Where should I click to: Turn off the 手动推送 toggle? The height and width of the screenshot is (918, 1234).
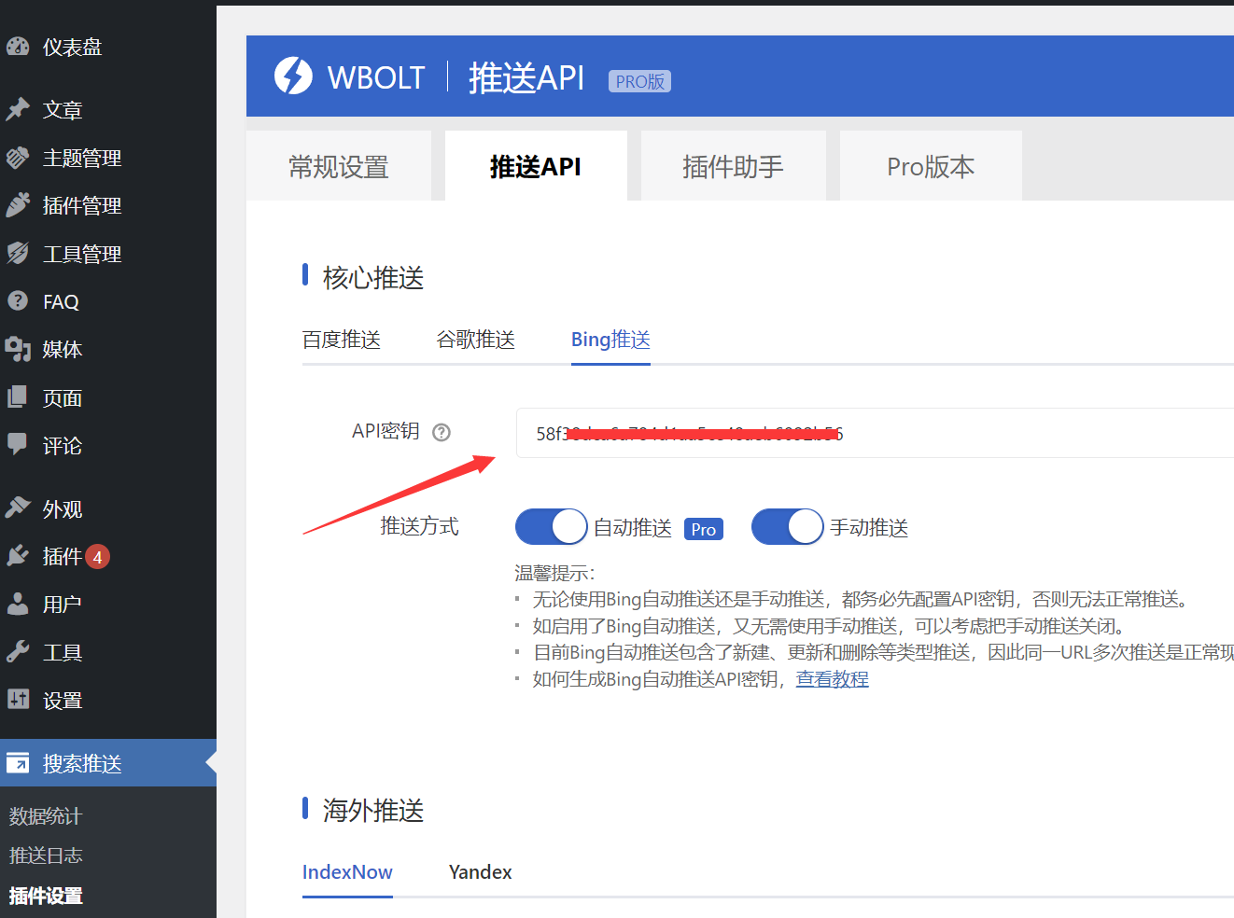[x=787, y=526]
